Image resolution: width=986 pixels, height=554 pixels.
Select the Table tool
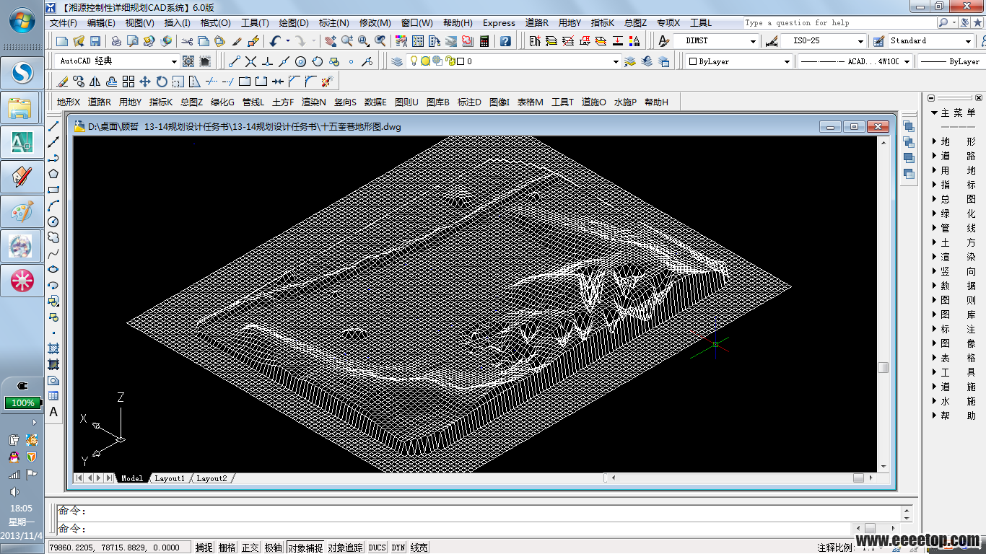(x=53, y=396)
